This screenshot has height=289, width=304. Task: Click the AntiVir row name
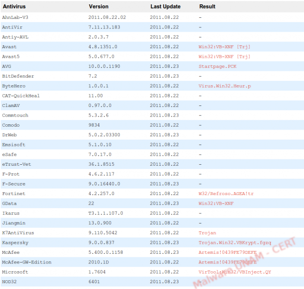[12, 27]
